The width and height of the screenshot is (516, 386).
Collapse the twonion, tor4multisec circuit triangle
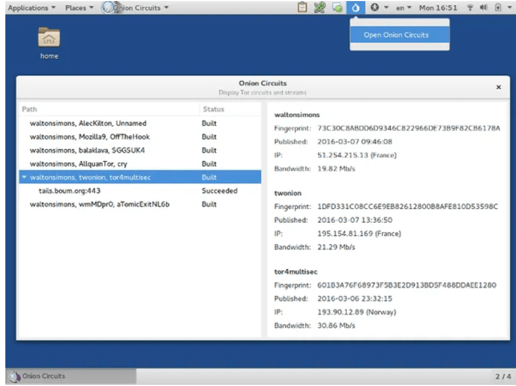pos(24,177)
